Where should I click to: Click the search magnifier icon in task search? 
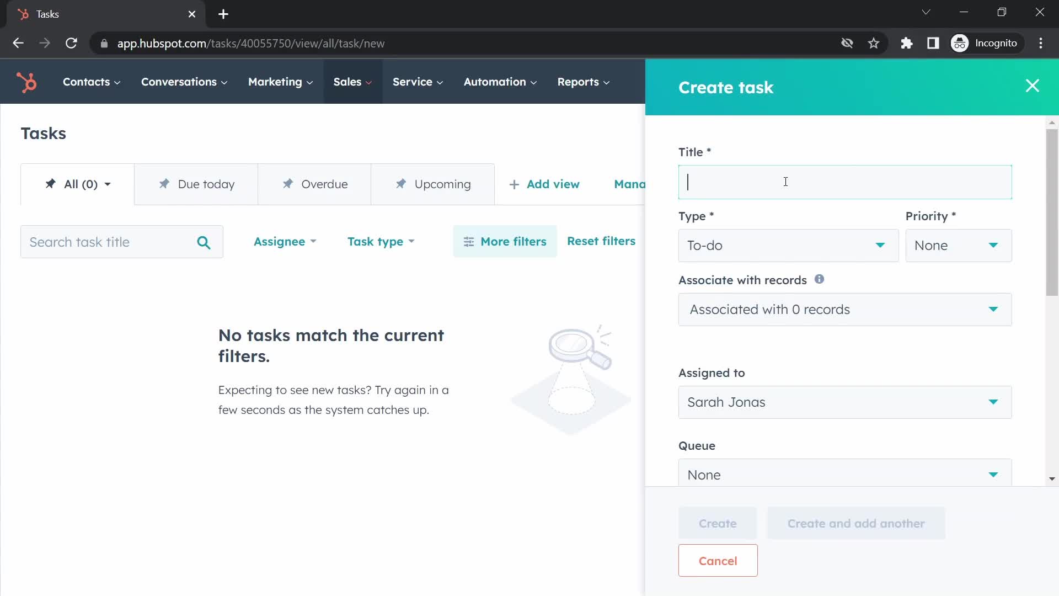[204, 242]
